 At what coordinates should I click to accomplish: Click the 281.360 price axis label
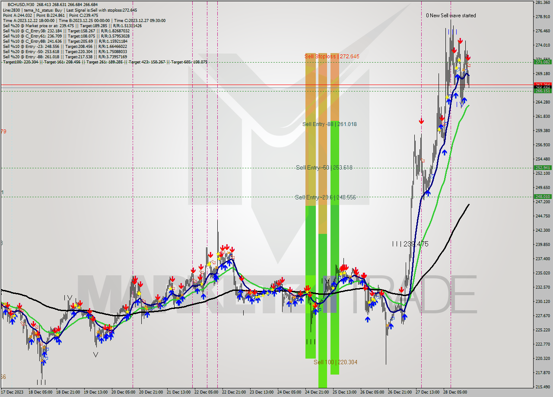click(x=543, y=3)
